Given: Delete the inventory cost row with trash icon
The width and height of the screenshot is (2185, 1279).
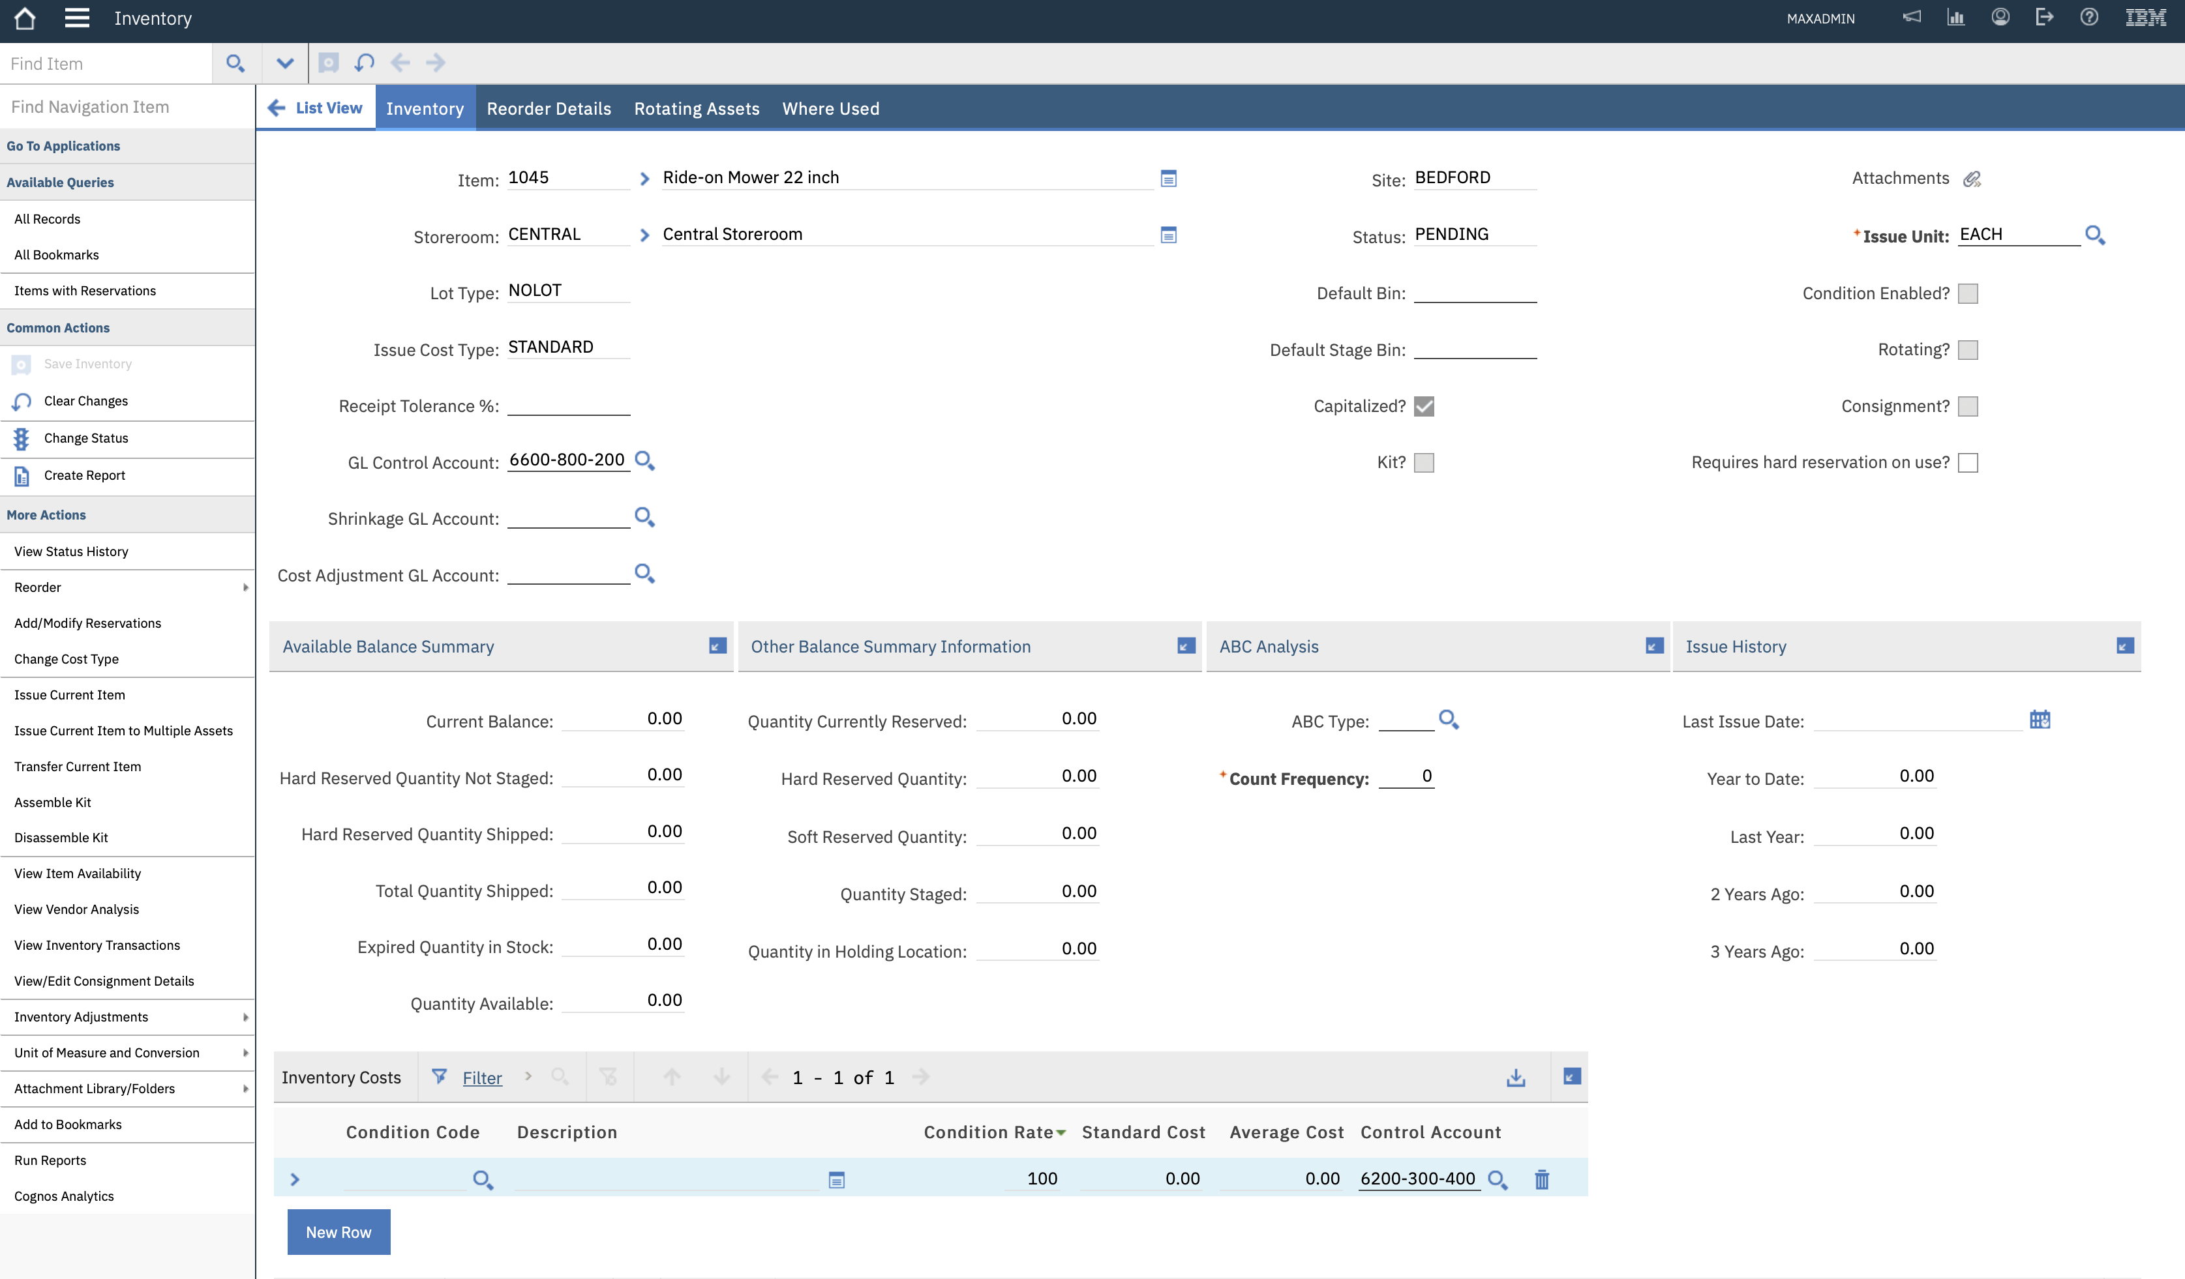Looking at the screenshot, I should click(x=1542, y=1179).
